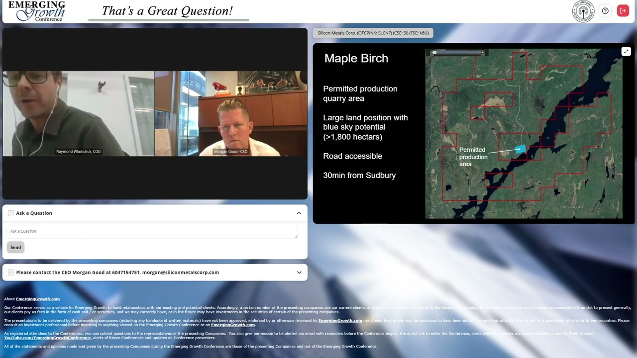Collapse the Ask a Question panel
637x358 pixels.
[299, 213]
